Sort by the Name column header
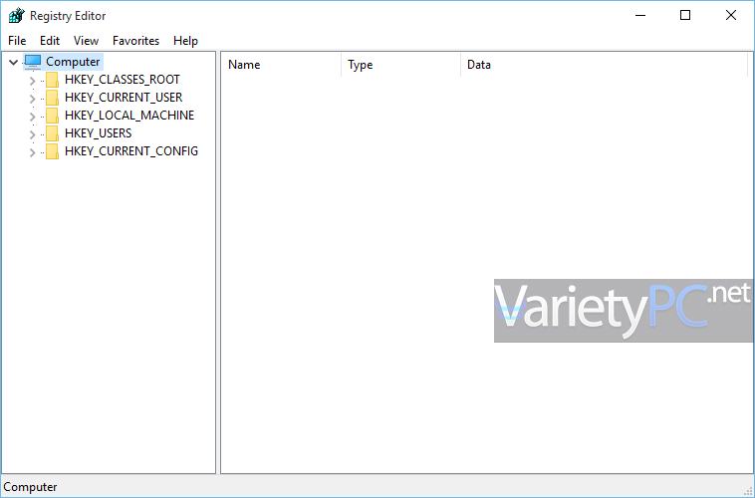This screenshot has width=755, height=498. coord(281,65)
